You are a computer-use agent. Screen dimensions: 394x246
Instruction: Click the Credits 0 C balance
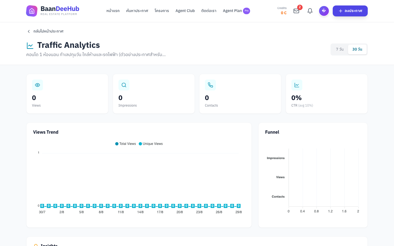coord(283,11)
